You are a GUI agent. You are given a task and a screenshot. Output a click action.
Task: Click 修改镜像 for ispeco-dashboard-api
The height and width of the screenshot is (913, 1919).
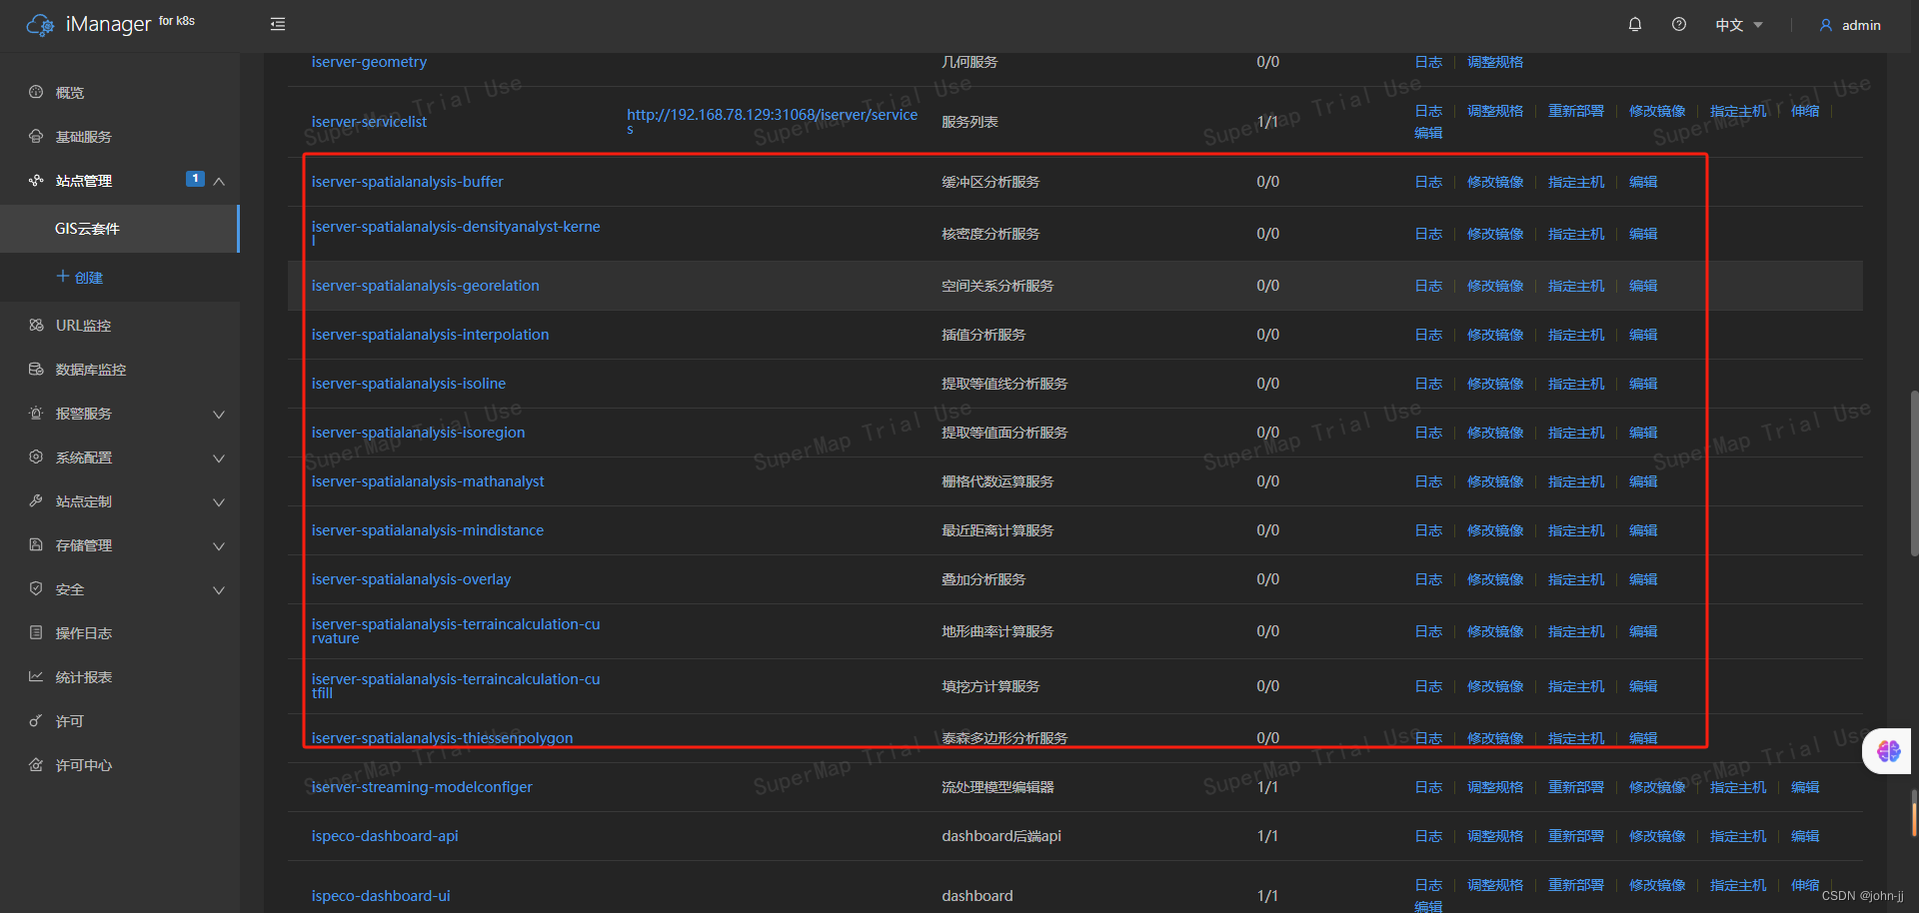point(1657,836)
